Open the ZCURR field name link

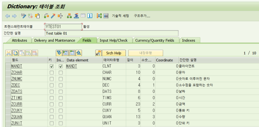click(x=17, y=104)
